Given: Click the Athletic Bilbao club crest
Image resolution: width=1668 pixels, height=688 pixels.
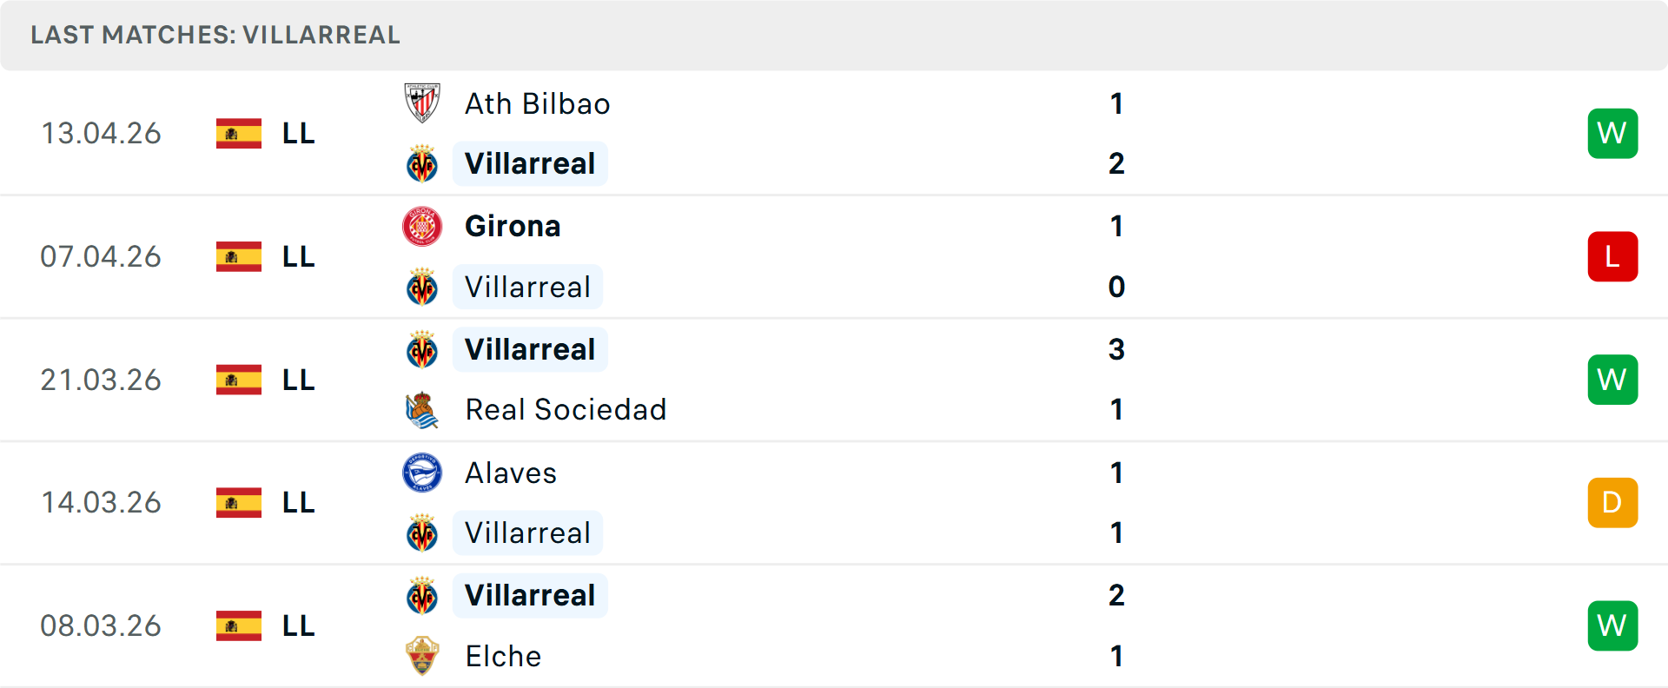Looking at the screenshot, I should [x=422, y=103].
